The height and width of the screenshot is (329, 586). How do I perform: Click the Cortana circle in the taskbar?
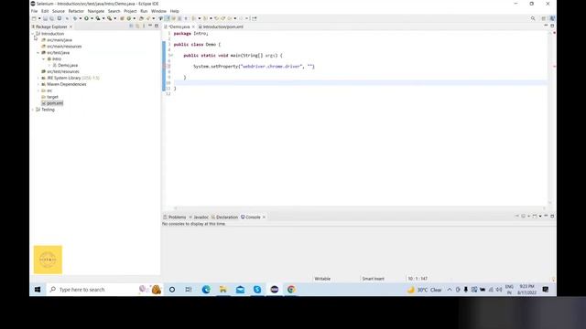[172, 290]
